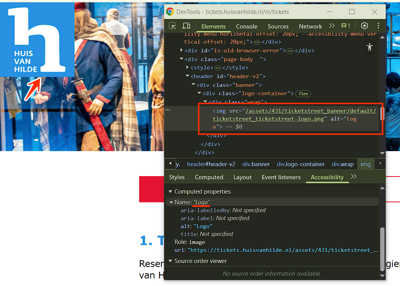Collapse the Source order viewer section
Viewport: 400px width, 286px height.
(170, 261)
